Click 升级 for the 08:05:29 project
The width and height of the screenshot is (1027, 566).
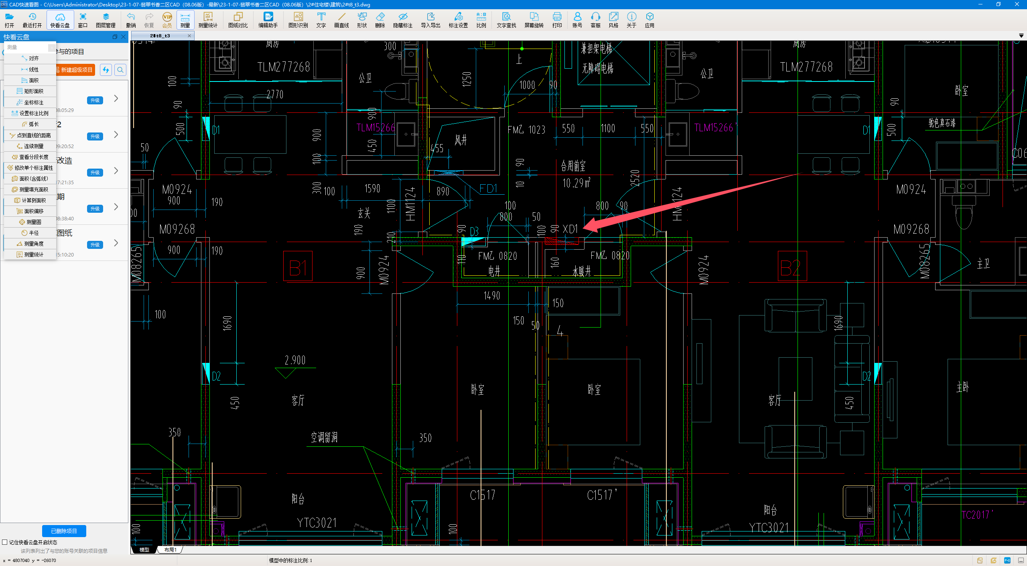(x=95, y=100)
